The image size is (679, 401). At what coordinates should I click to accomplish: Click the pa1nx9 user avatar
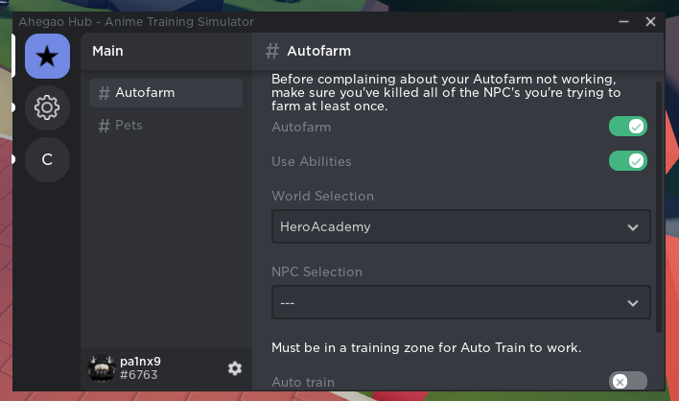[102, 368]
